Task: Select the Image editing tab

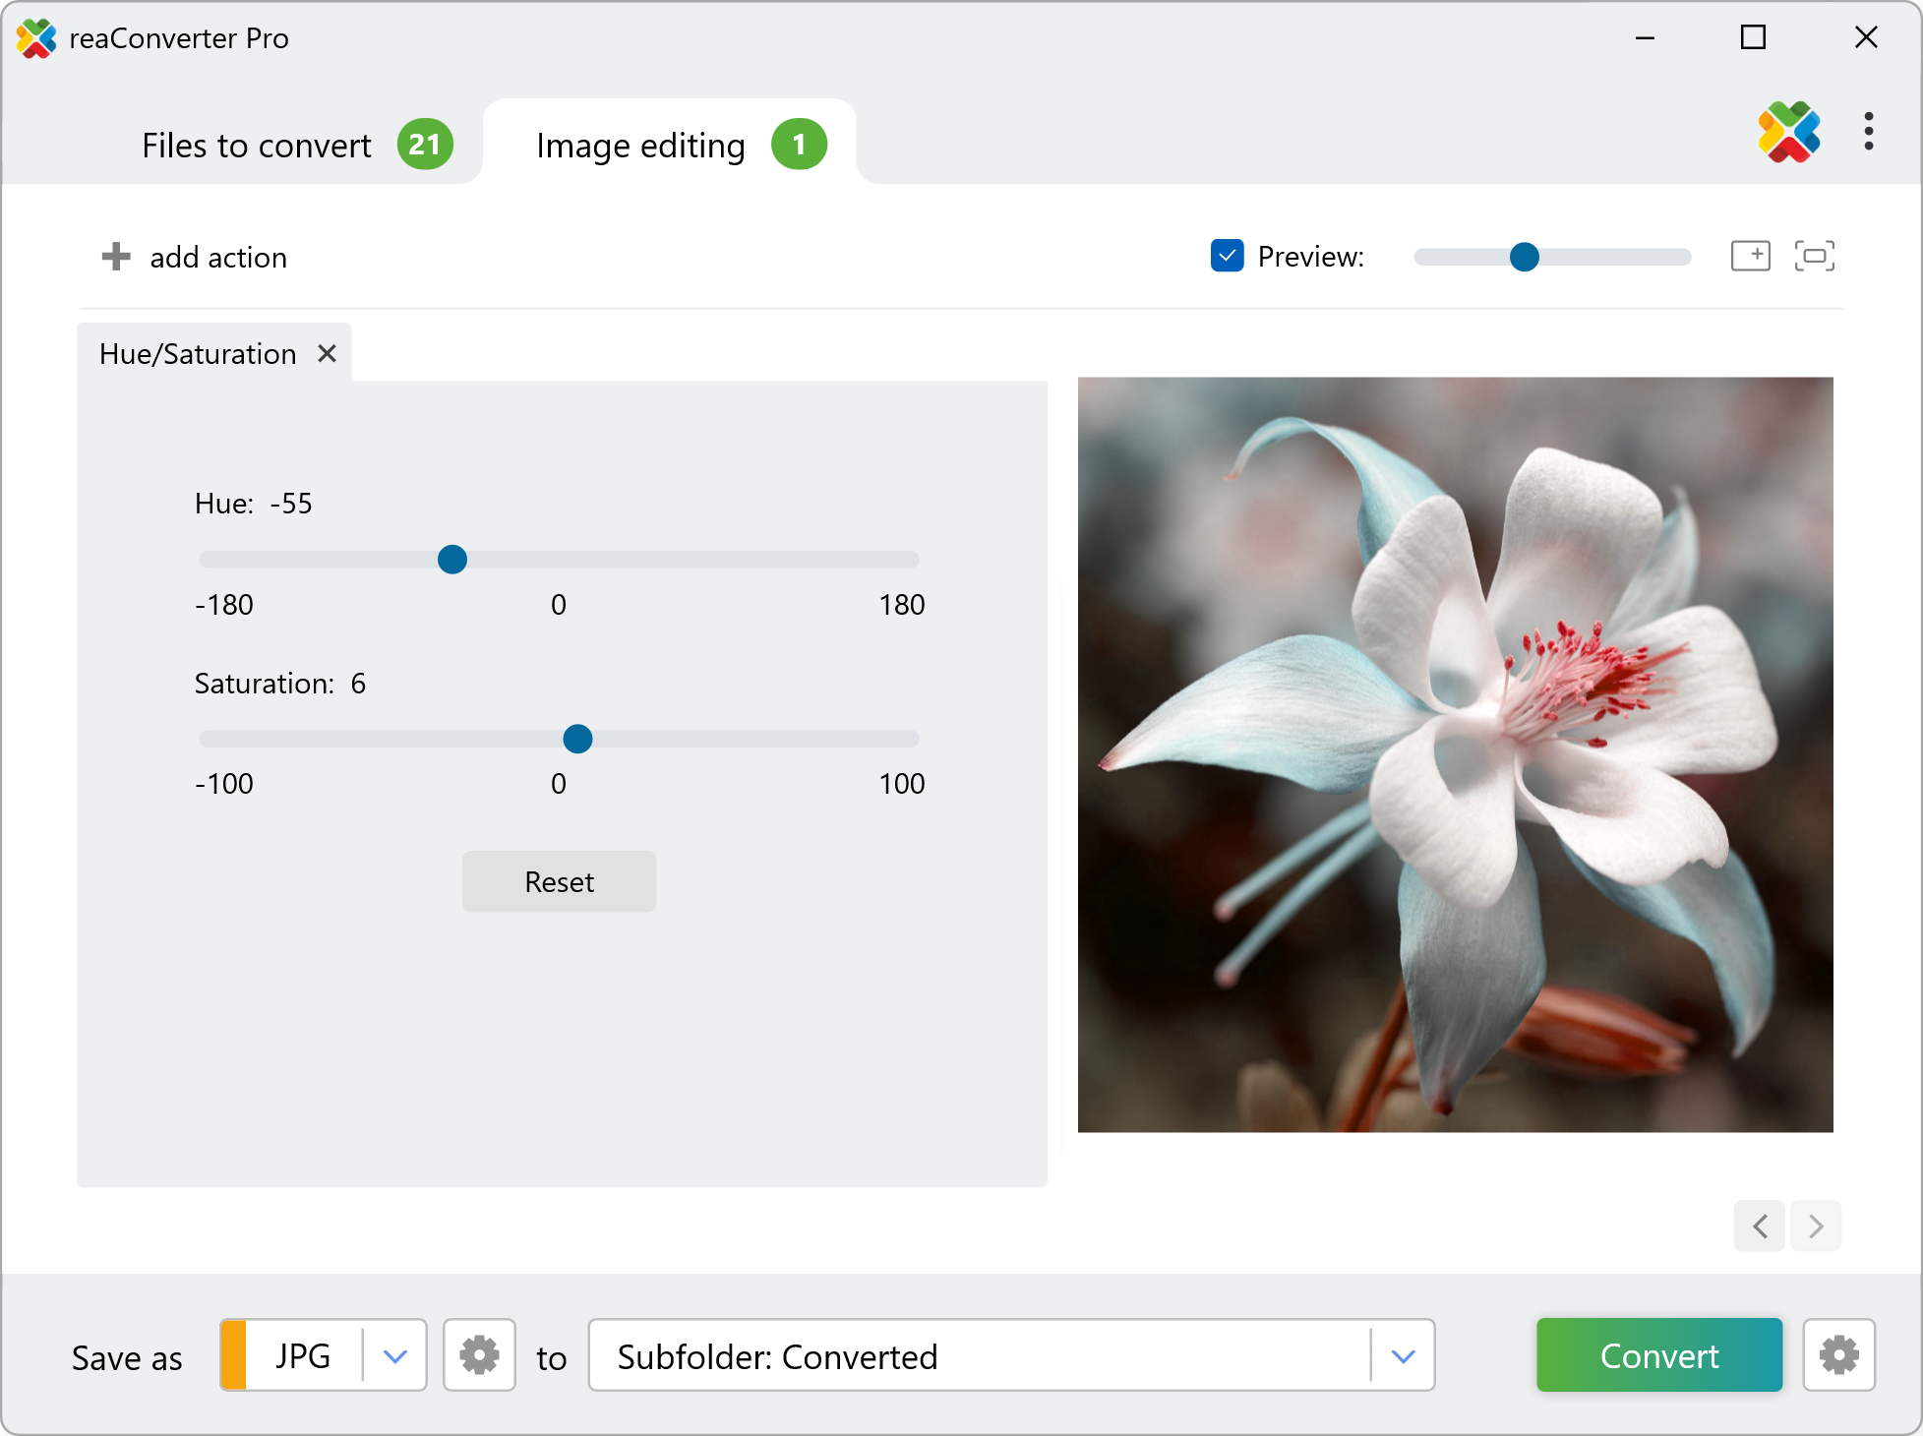Action: [640, 146]
